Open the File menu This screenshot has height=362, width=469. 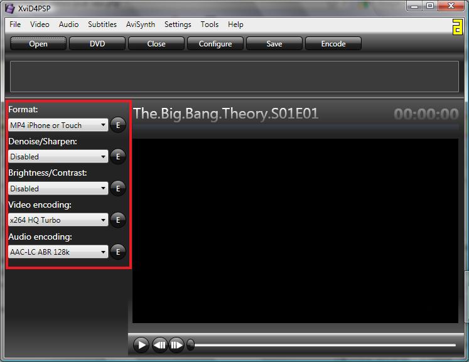[x=15, y=24]
